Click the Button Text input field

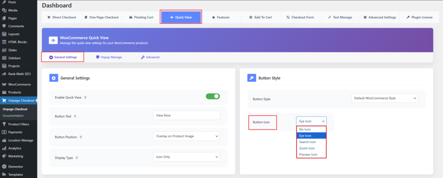click(x=186, y=116)
